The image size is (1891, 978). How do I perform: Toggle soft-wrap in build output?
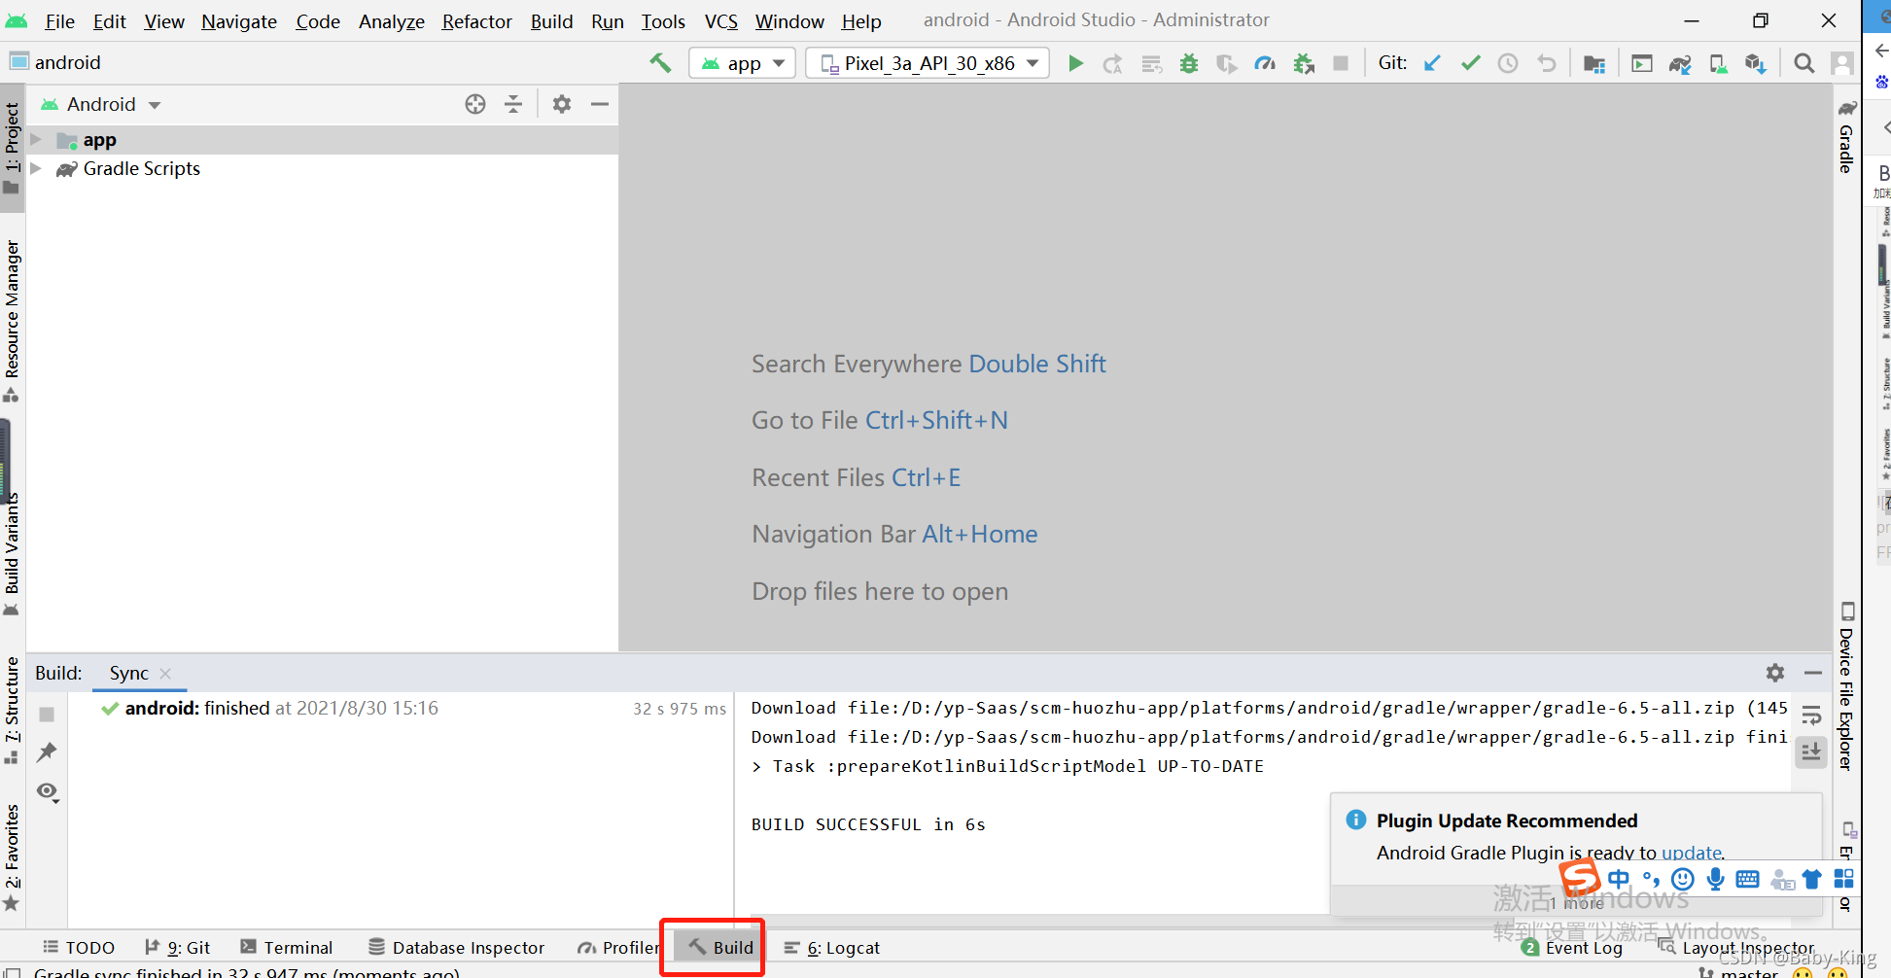tap(1811, 716)
